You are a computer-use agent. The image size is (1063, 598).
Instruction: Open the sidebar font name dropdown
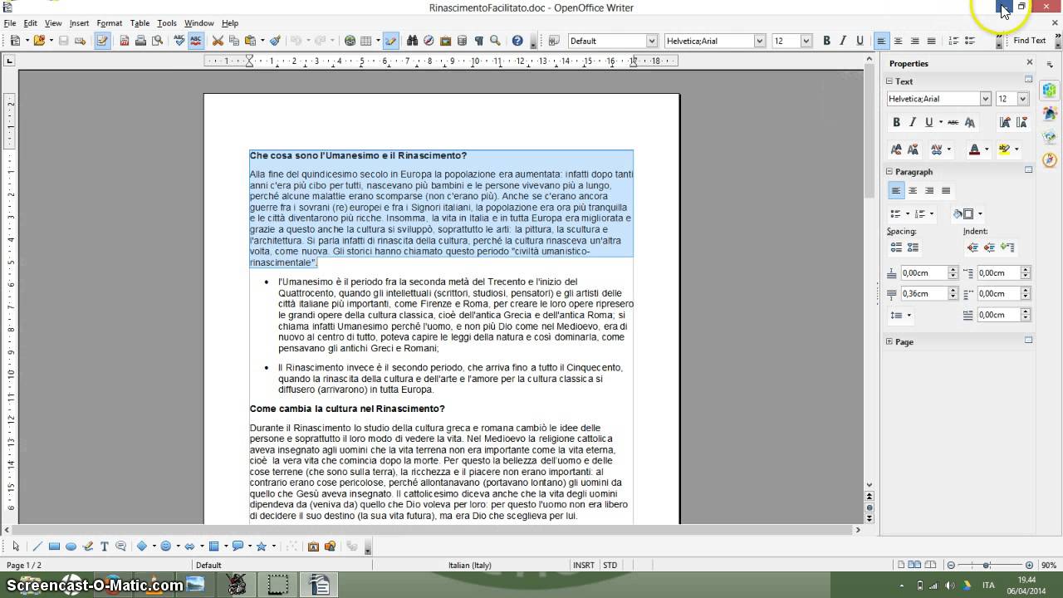click(986, 99)
